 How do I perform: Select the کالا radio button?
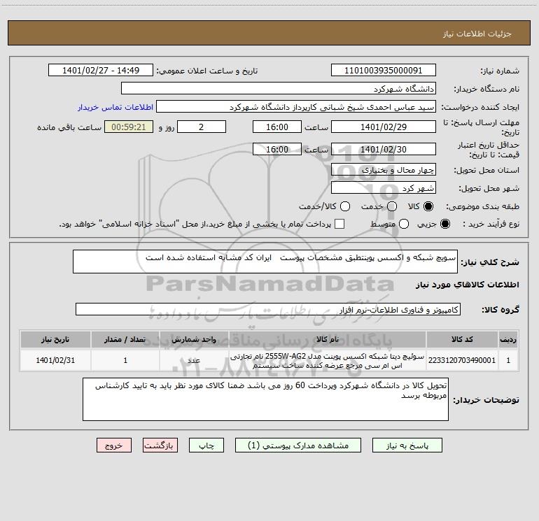tap(428, 206)
